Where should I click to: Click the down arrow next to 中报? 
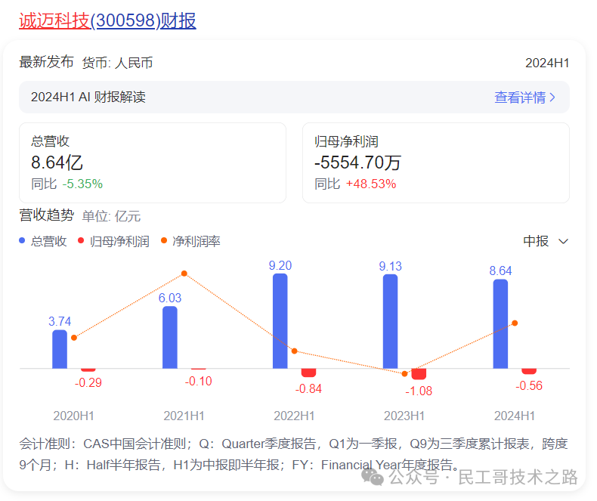563,241
